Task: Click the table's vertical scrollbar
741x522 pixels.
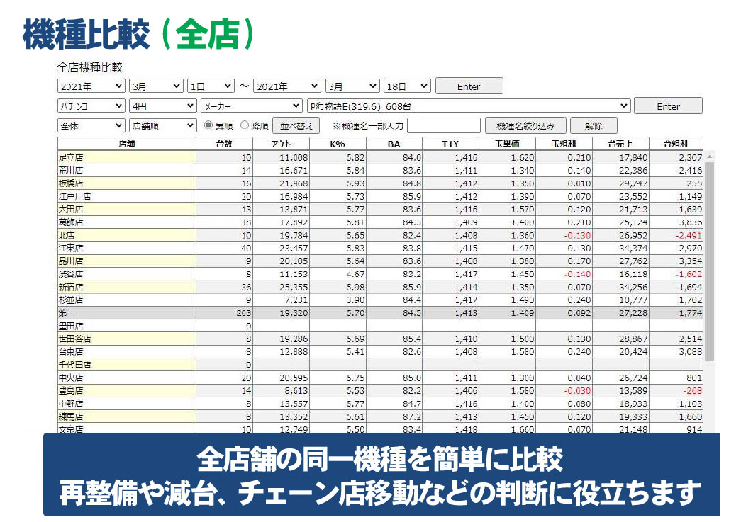Action: pos(708,283)
